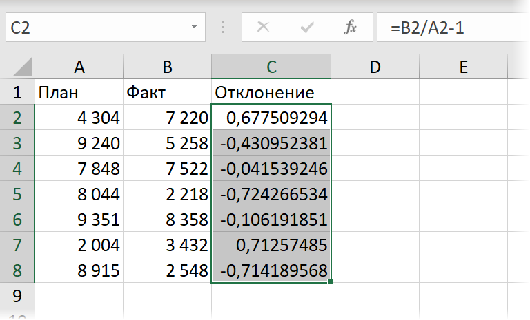530x320 pixels.
Task: Click the cell labeled Факт
Action: tap(167, 92)
